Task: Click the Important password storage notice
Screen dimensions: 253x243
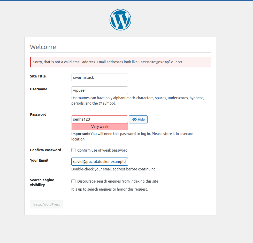Action: [132, 136]
